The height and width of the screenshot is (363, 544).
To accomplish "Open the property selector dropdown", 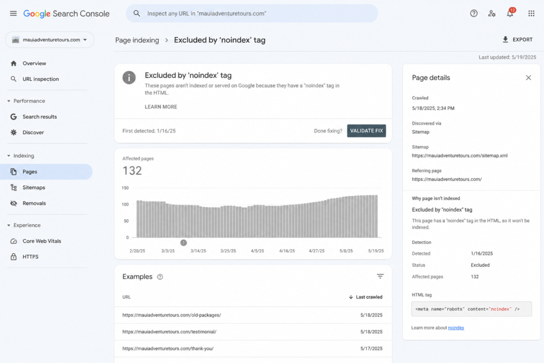I will tap(49, 39).
